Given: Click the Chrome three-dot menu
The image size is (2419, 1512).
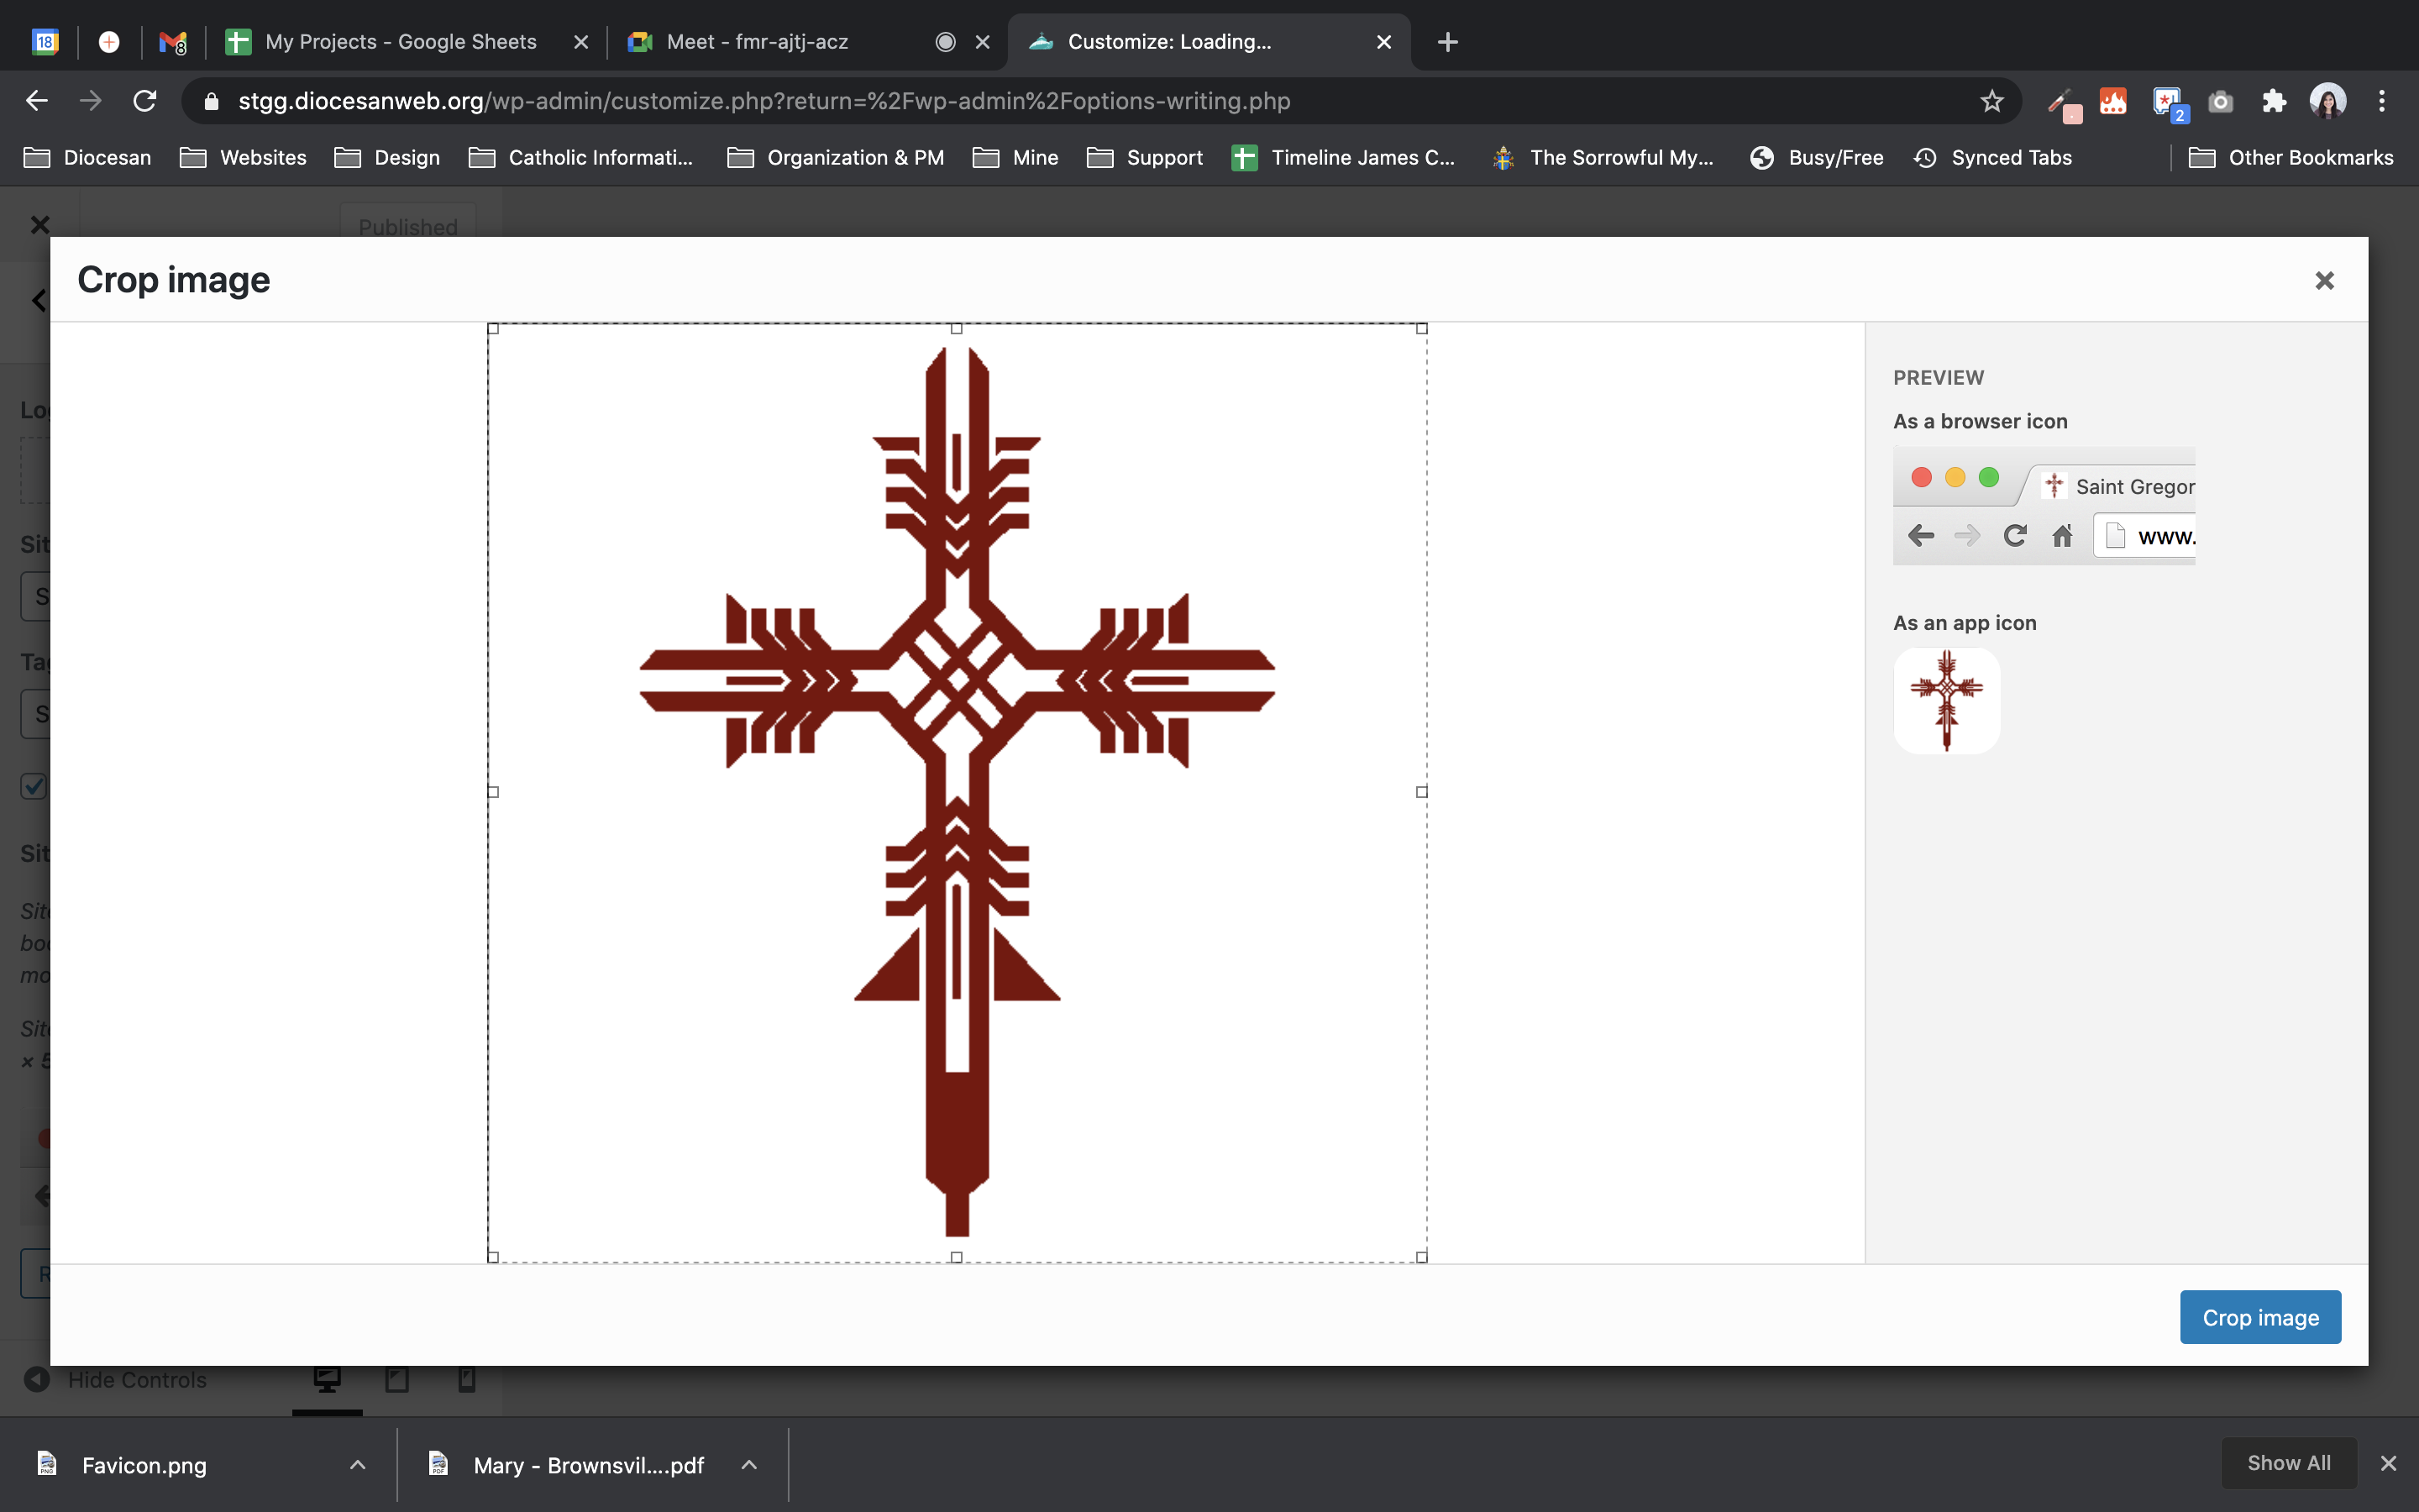Looking at the screenshot, I should [2382, 101].
